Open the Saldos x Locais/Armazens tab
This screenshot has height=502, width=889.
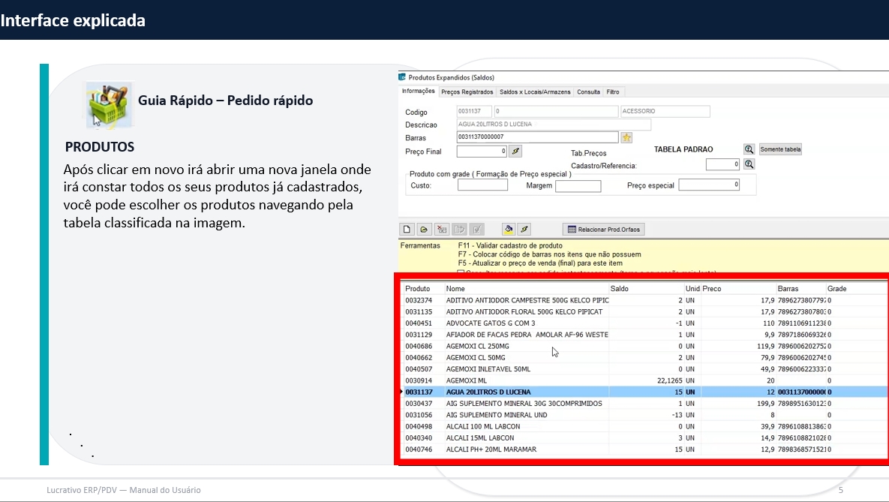point(536,92)
